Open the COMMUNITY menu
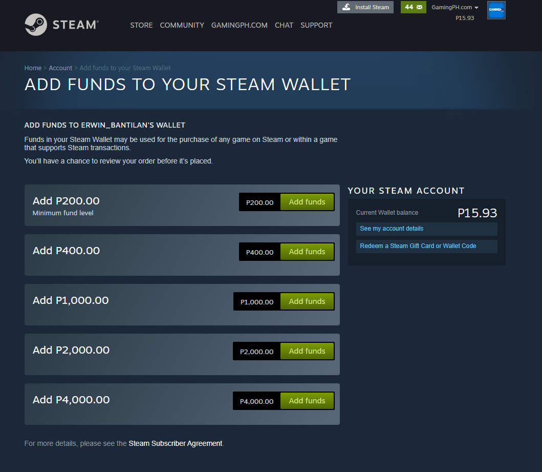Screen dimensions: 542x472 (182, 25)
